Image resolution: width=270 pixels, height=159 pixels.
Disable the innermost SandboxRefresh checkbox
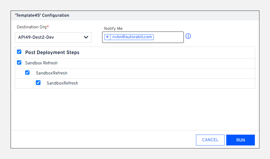[38, 83]
